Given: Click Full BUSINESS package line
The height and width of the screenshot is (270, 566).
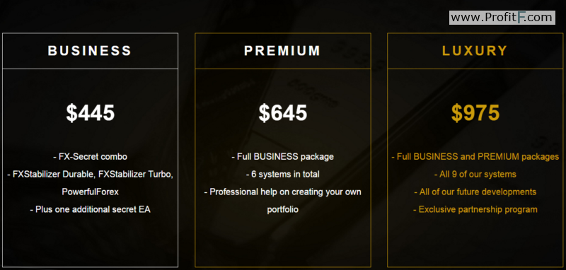Looking at the screenshot, I should (282, 157).
